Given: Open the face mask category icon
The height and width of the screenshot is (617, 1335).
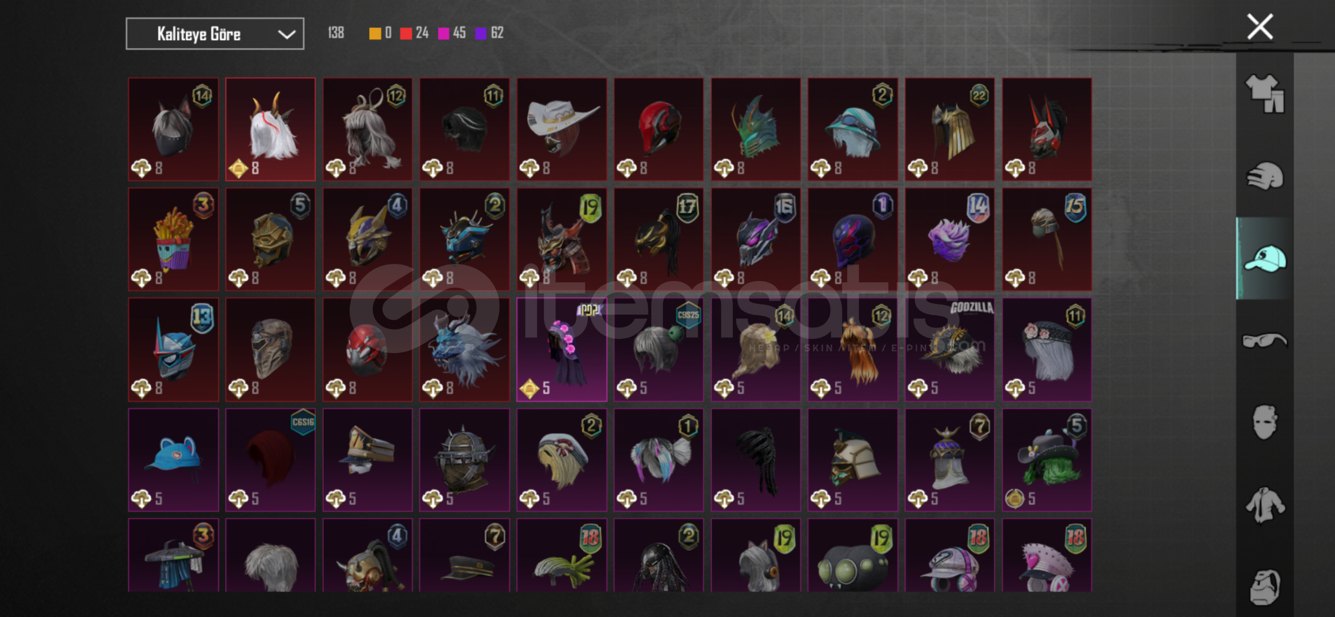Looking at the screenshot, I should [x=1265, y=422].
